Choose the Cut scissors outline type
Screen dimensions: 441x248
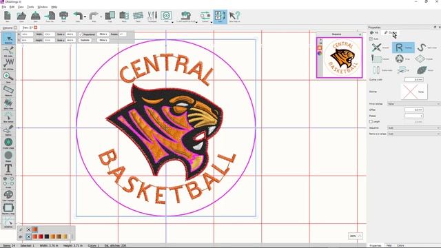pyautogui.click(x=403, y=70)
